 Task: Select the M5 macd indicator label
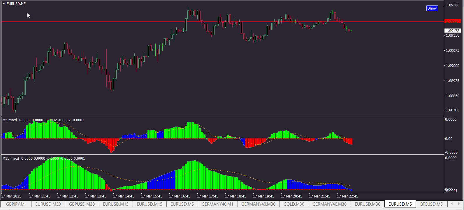point(10,120)
